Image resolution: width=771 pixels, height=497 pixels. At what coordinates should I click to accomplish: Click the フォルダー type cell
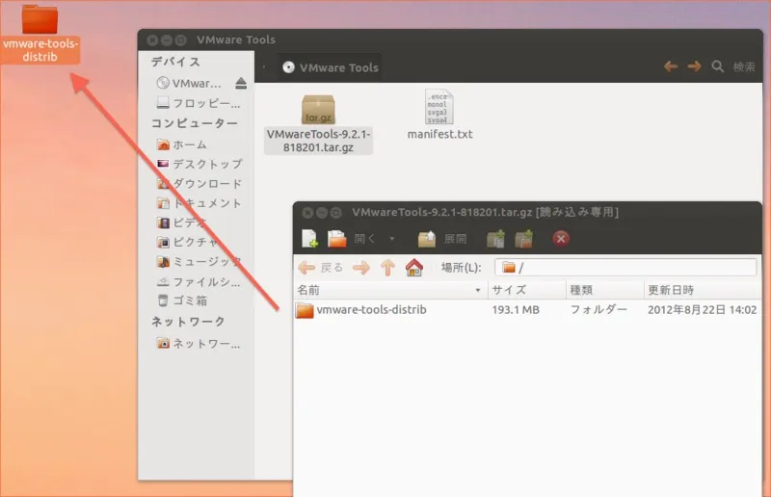tap(598, 310)
